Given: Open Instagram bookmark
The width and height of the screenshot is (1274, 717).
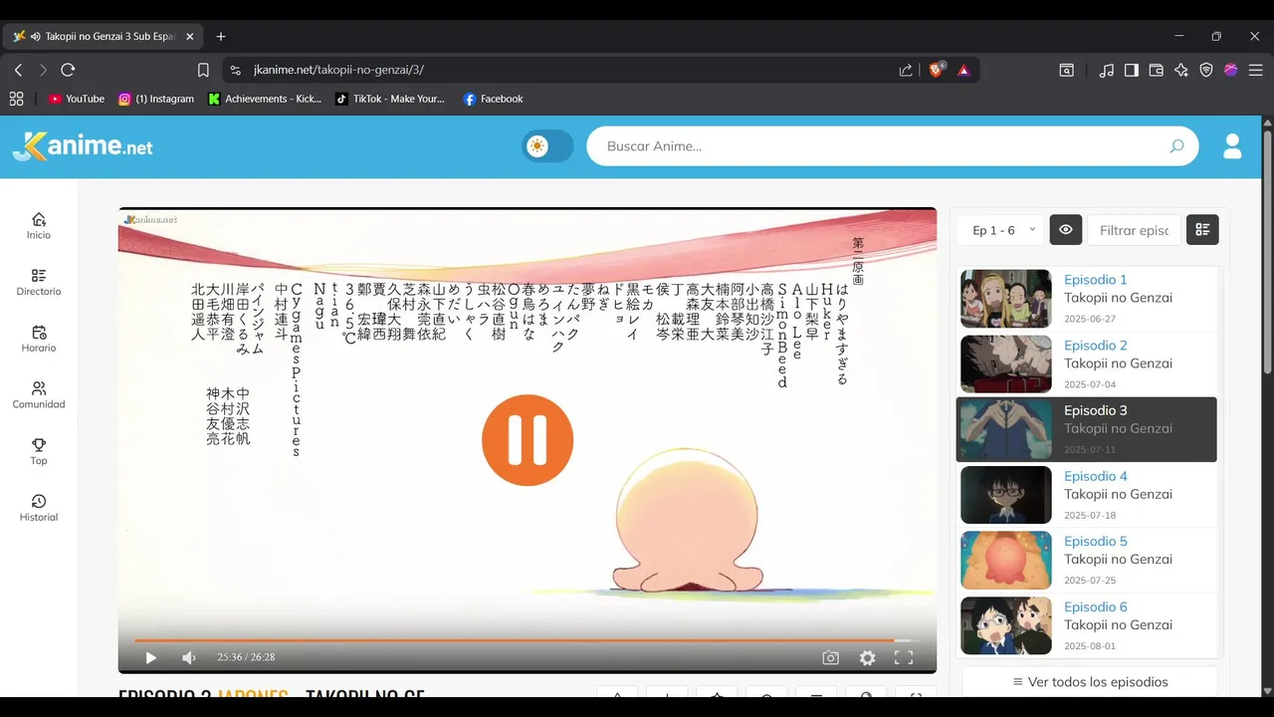Looking at the screenshot, I should [156, 99].
